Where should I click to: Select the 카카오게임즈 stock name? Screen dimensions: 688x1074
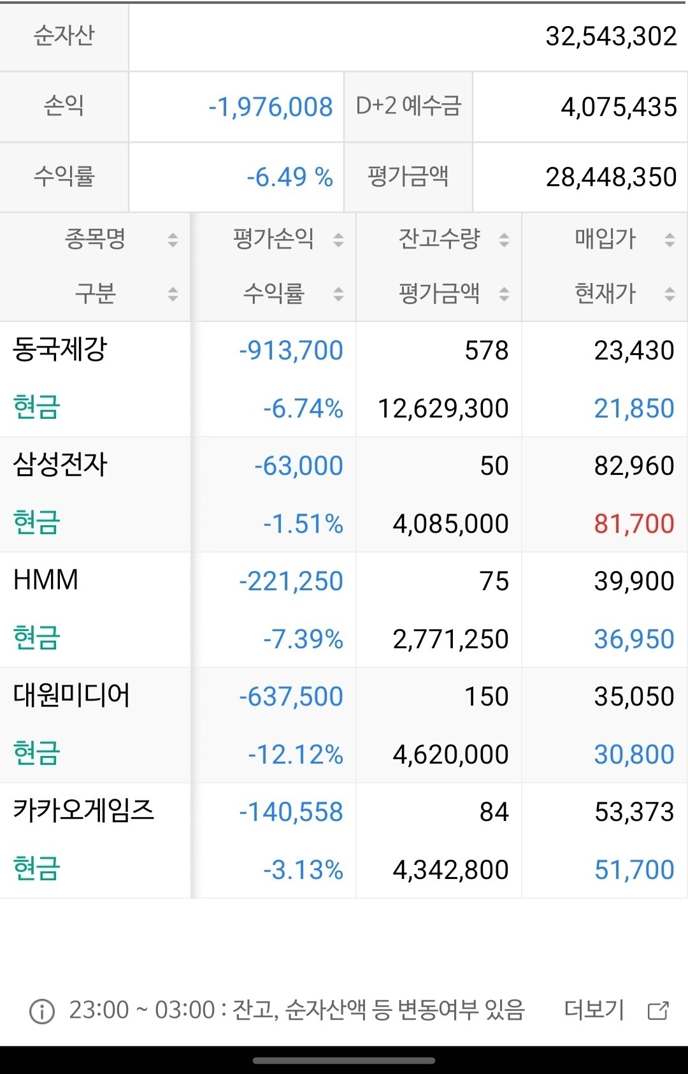point(83,811)
